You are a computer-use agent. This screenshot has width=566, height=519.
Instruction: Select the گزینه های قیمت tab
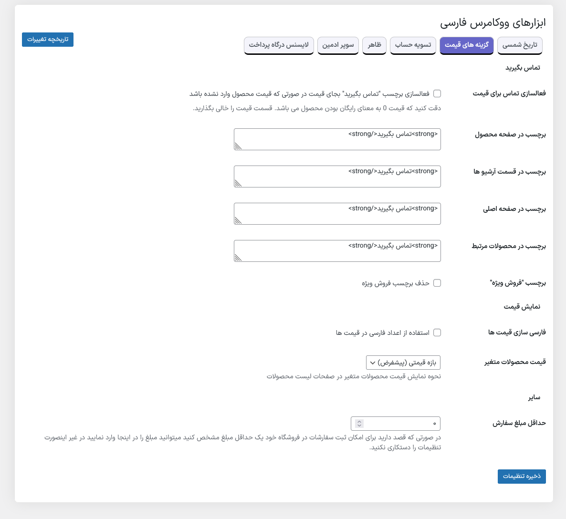(x=466, y=45)
